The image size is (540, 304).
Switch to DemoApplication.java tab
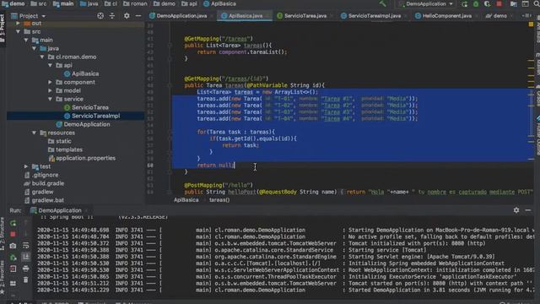tap(181, 16)
